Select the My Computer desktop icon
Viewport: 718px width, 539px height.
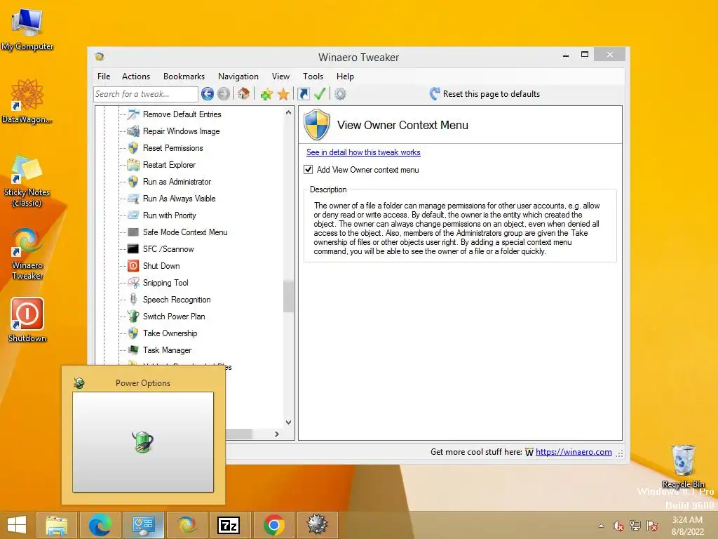(x=27, y=28)
